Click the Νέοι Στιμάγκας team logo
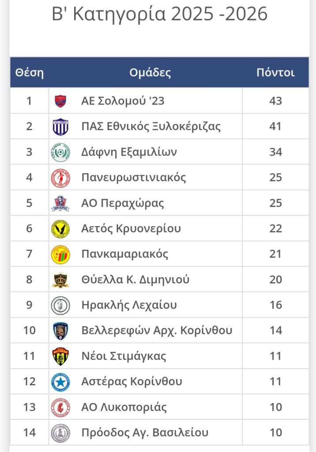 pos(60,356)
